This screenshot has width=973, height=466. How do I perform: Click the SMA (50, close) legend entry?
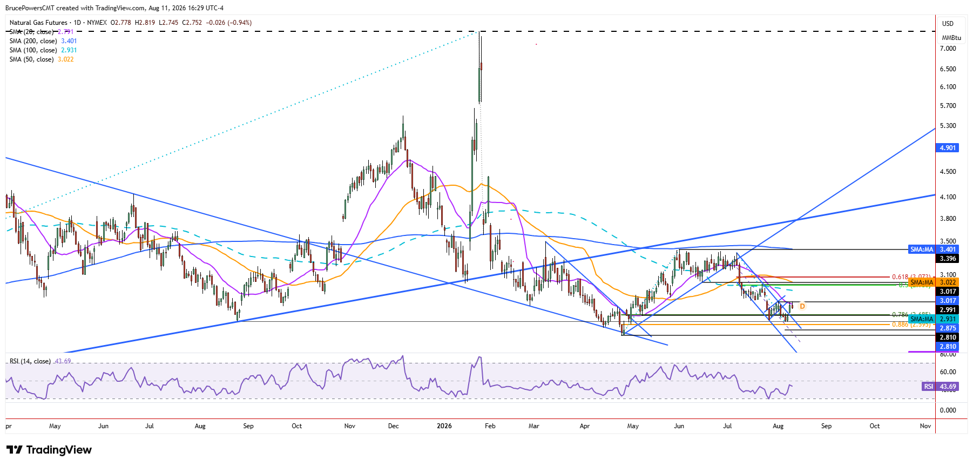[x=42, y=59]
